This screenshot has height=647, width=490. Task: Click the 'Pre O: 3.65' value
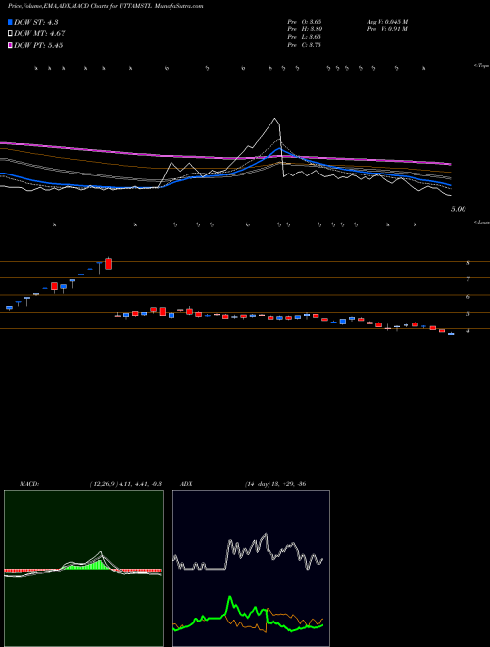point(305,21)
